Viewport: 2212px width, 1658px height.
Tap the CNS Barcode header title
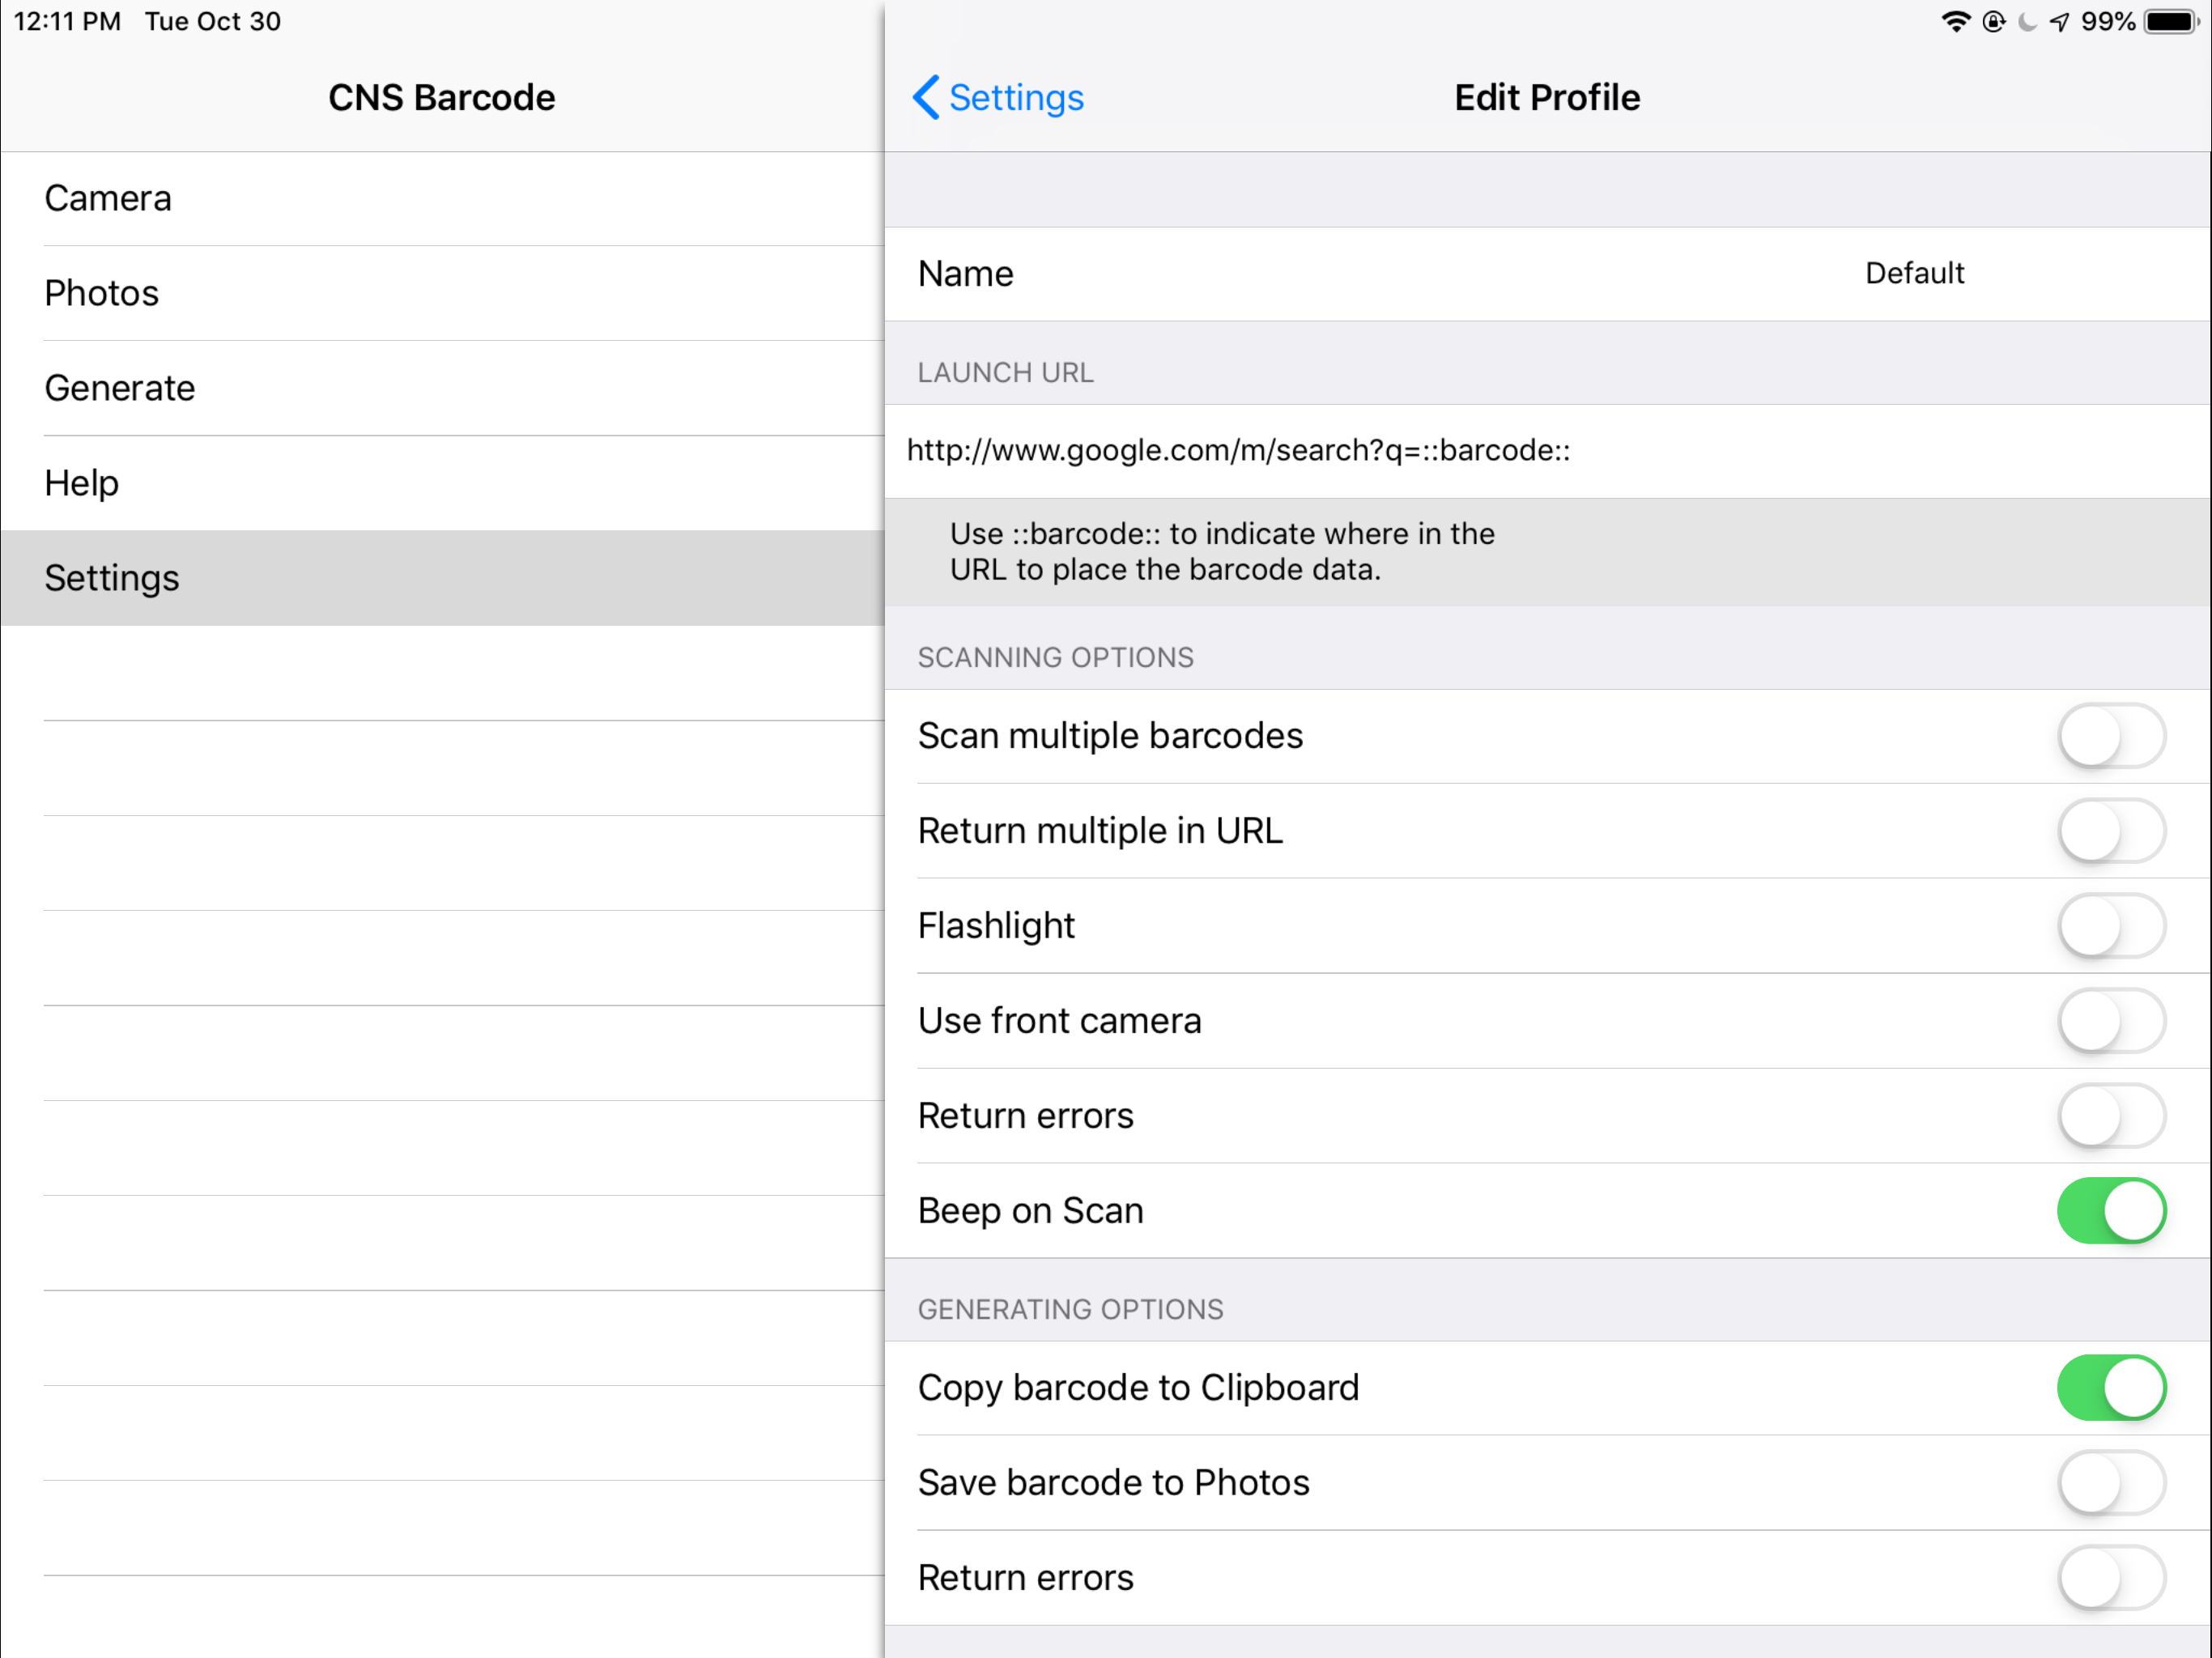[442, 97]
